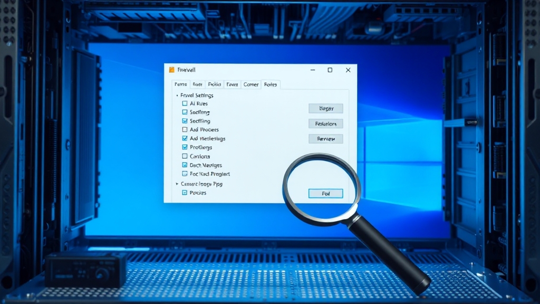Enable the 'And Prociers' checkbox
The width and height of the screenshot is (540, 304).
pyautogui.click(x=185, y=130)
